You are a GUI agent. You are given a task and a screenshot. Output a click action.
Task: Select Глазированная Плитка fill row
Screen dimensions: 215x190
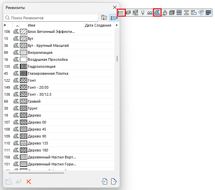point(59,73)
